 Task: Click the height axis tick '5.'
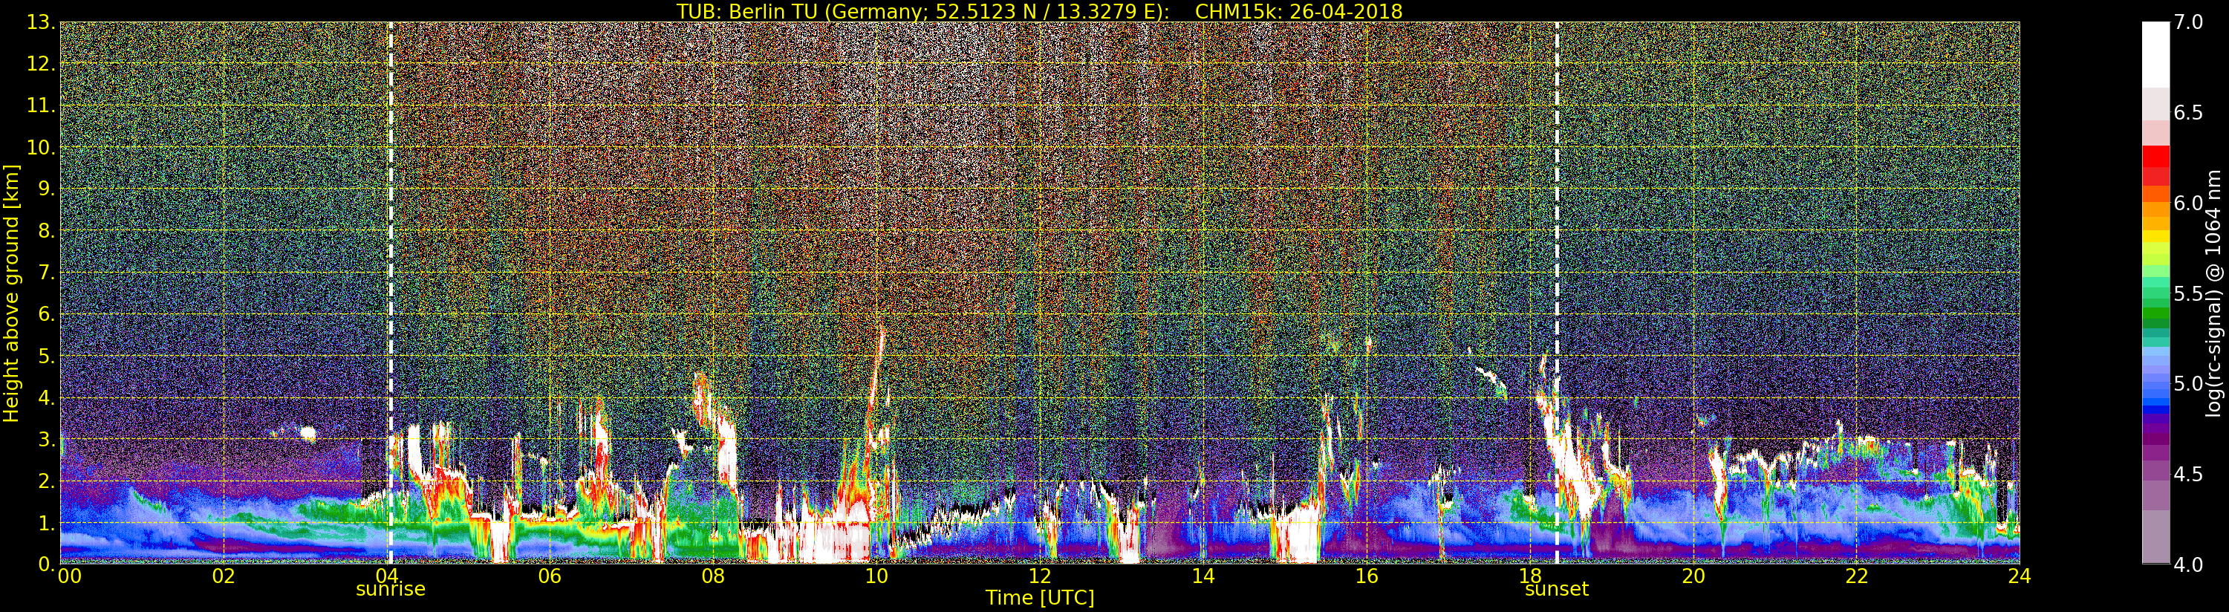point(47,356)
